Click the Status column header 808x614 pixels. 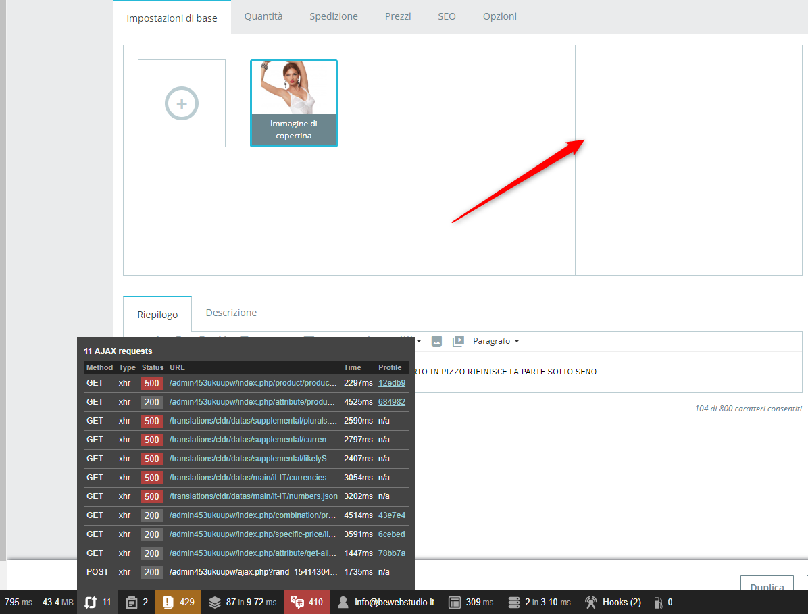[x=153, y=367]
